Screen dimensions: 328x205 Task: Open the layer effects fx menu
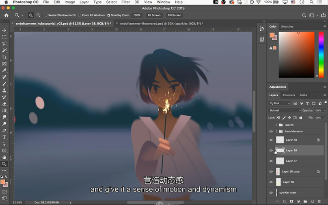(285, 201)
